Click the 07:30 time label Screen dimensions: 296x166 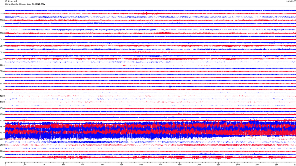pos(2,59)
